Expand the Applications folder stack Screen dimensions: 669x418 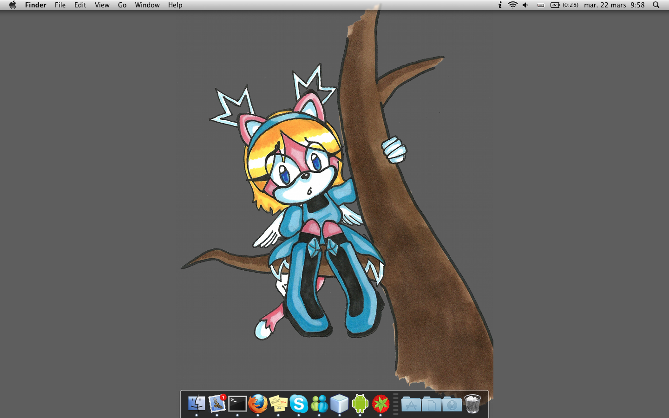(411, 404)
